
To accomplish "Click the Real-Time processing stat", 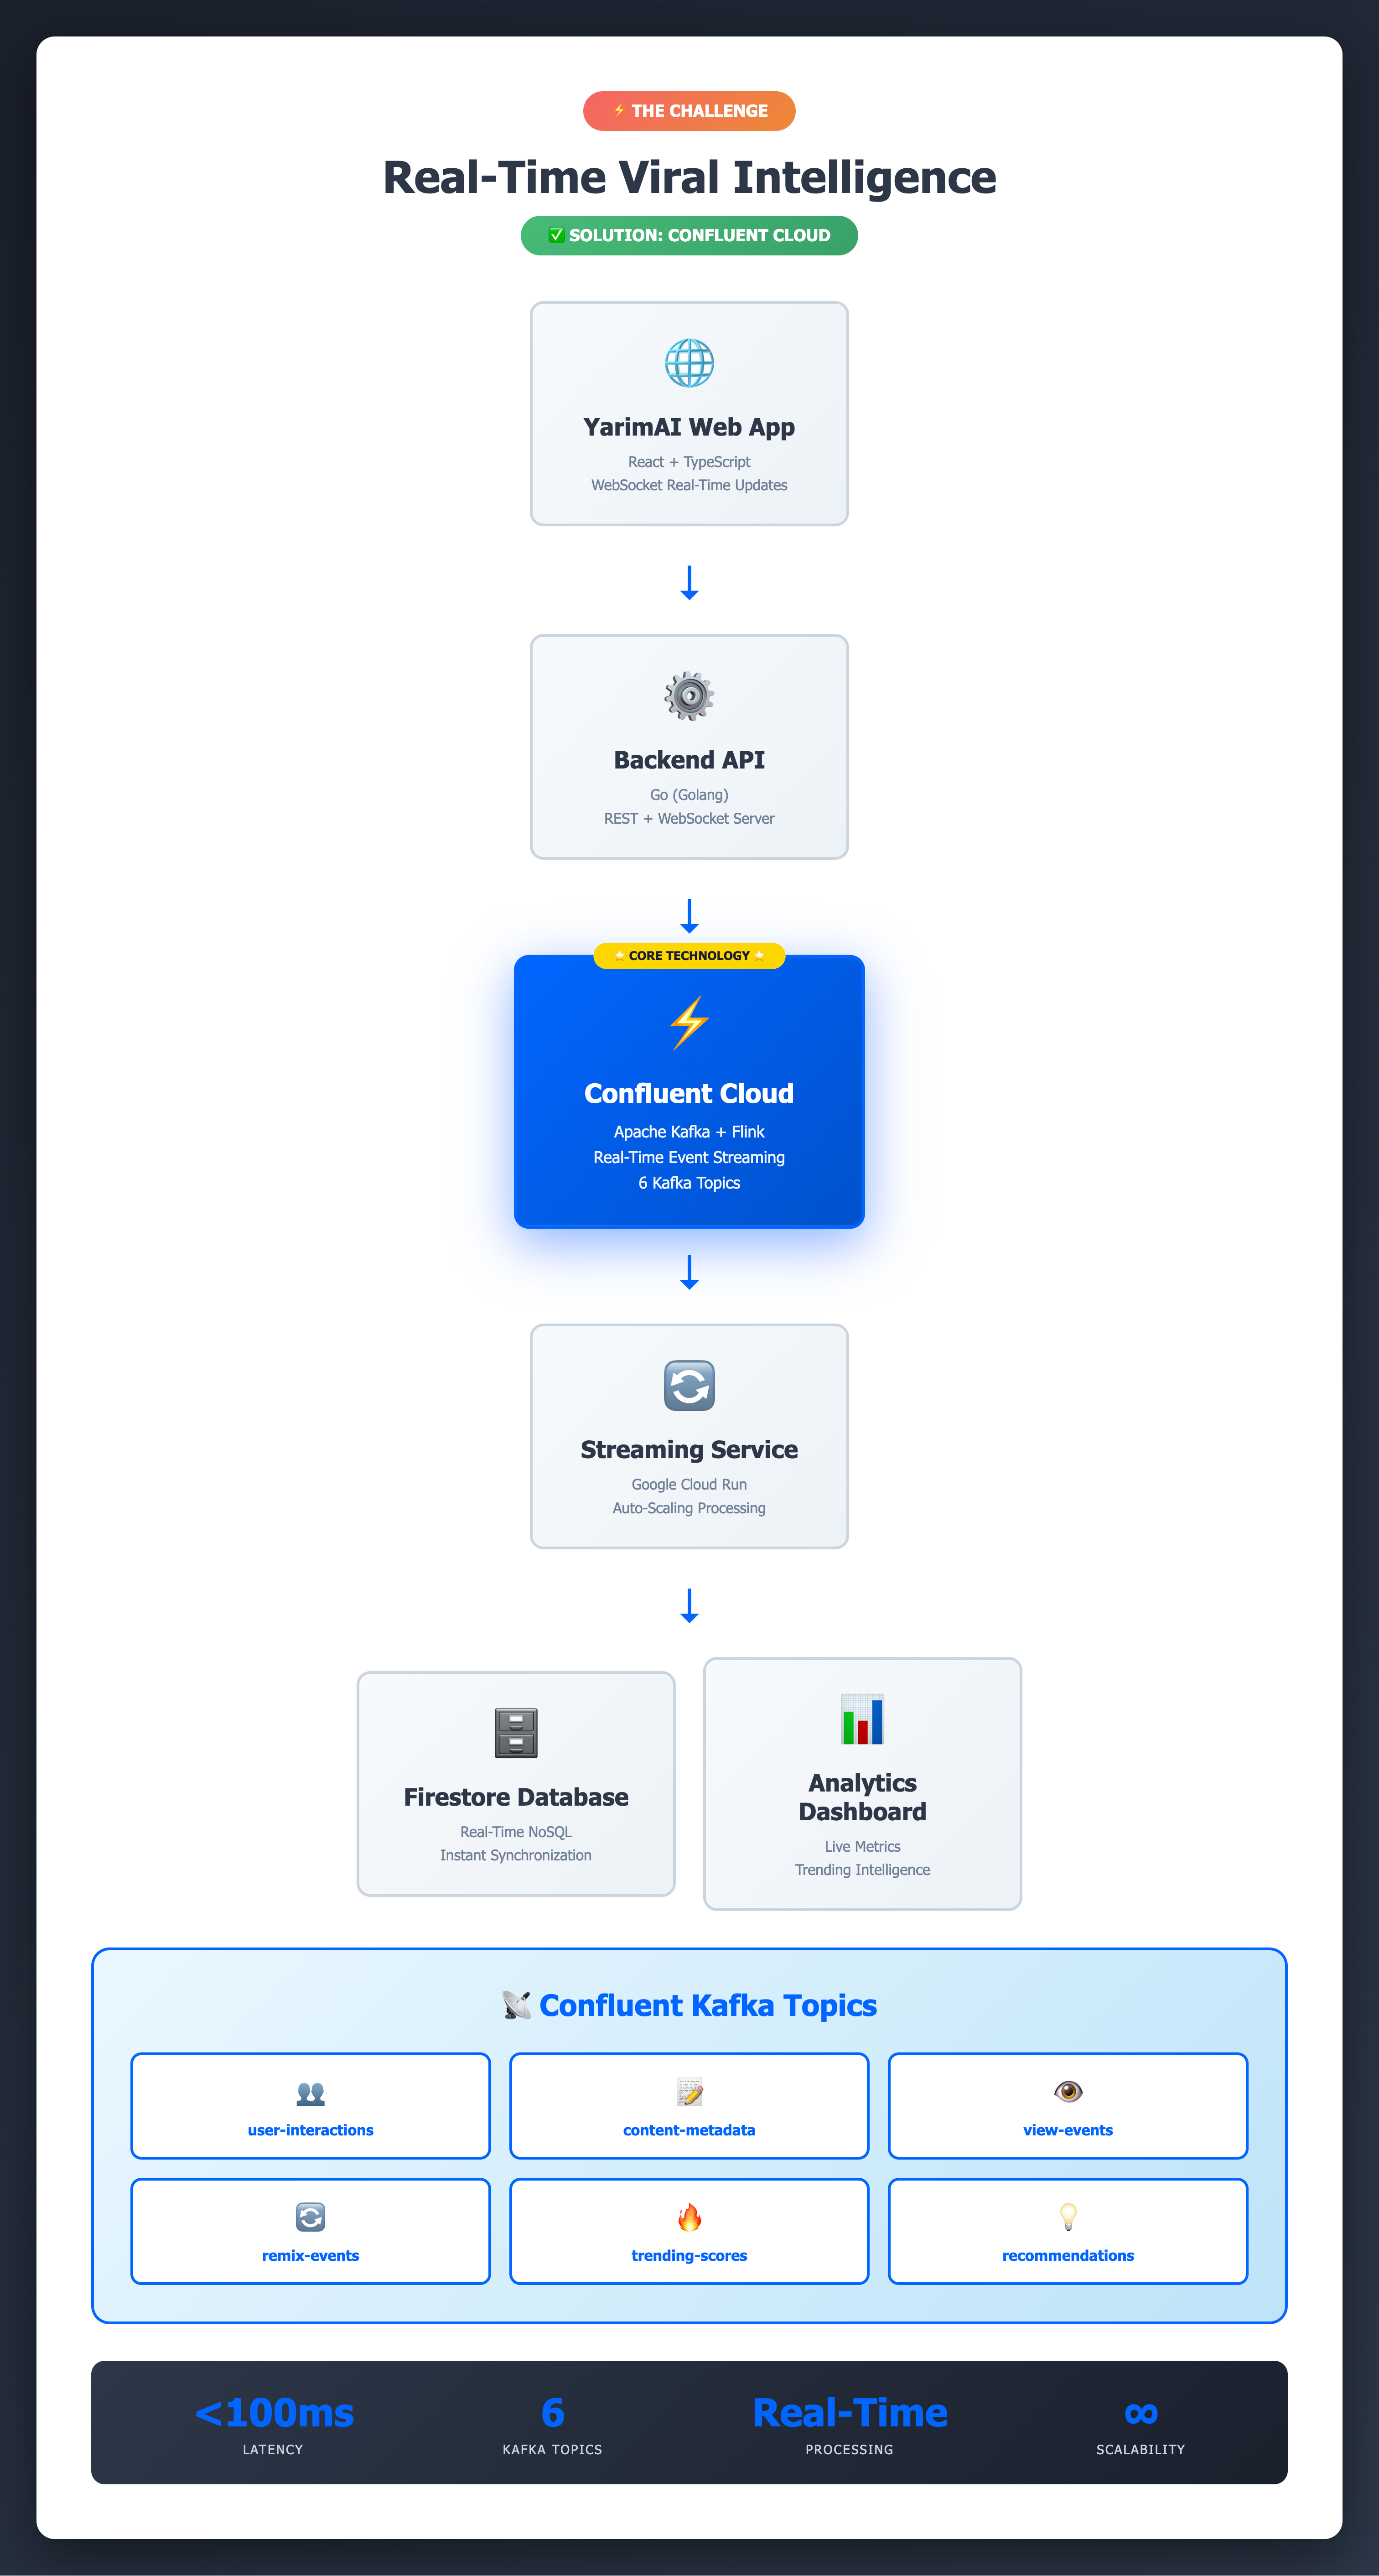I will click(x=850, y=2413).
